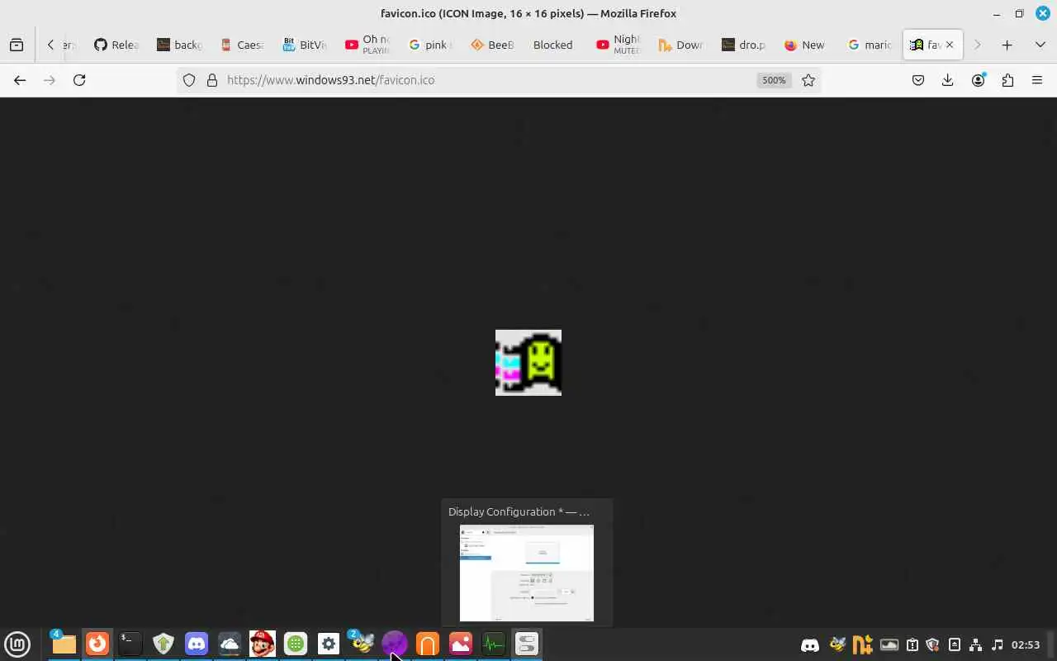Open the cloud app taskbar icon
Screen dimensions: 1057x661
click(x=230, y=644)
